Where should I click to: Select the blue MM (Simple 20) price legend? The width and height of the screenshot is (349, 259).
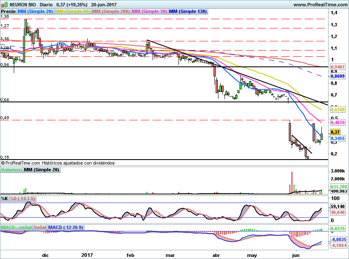(x=35, y=12)
